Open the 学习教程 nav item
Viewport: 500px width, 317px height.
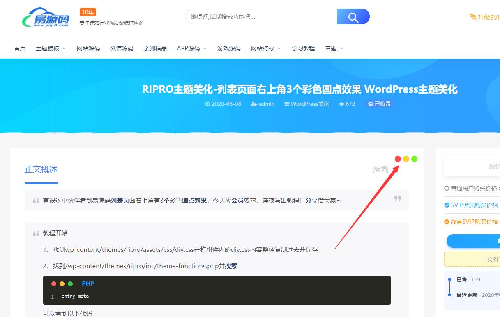click(303, 48)
